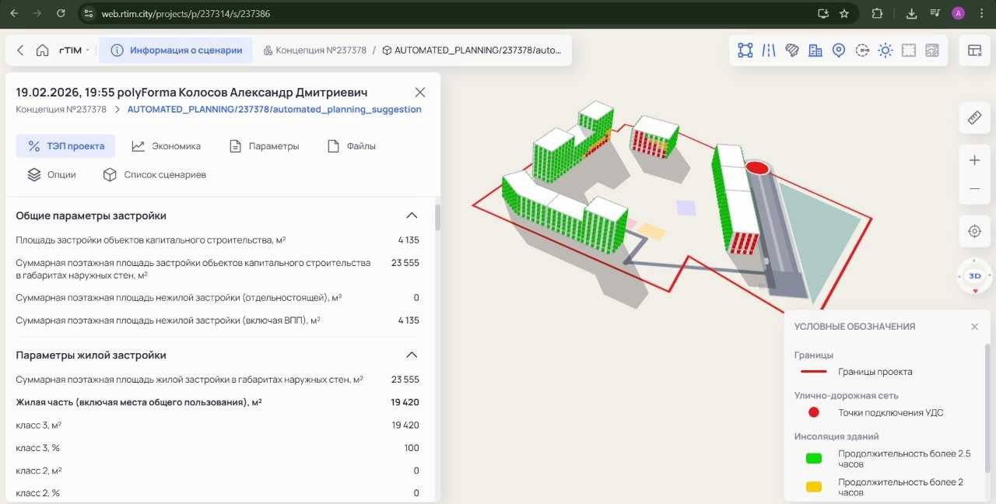Click the 3D view compass control

pyautogui.click(x=974, y=276)
